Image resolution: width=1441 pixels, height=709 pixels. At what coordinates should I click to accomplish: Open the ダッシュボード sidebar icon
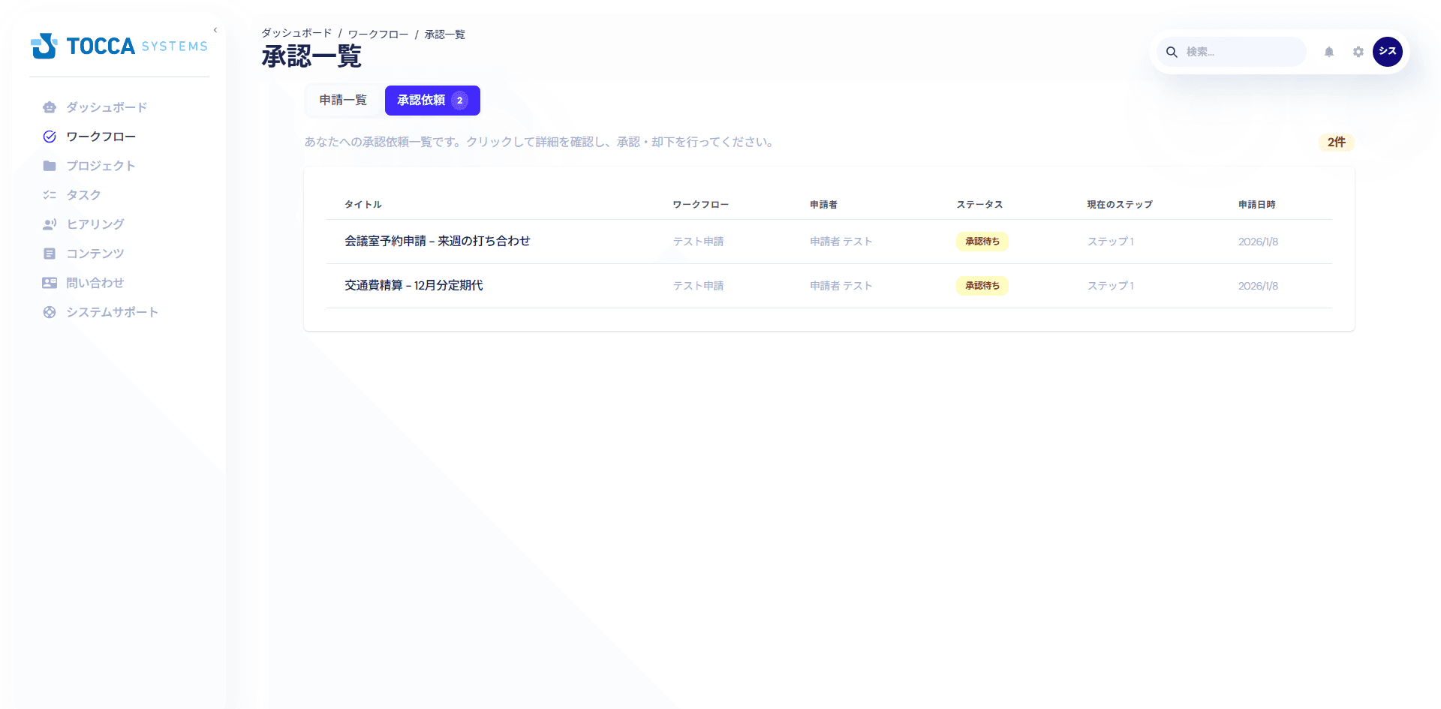[50, 107]
